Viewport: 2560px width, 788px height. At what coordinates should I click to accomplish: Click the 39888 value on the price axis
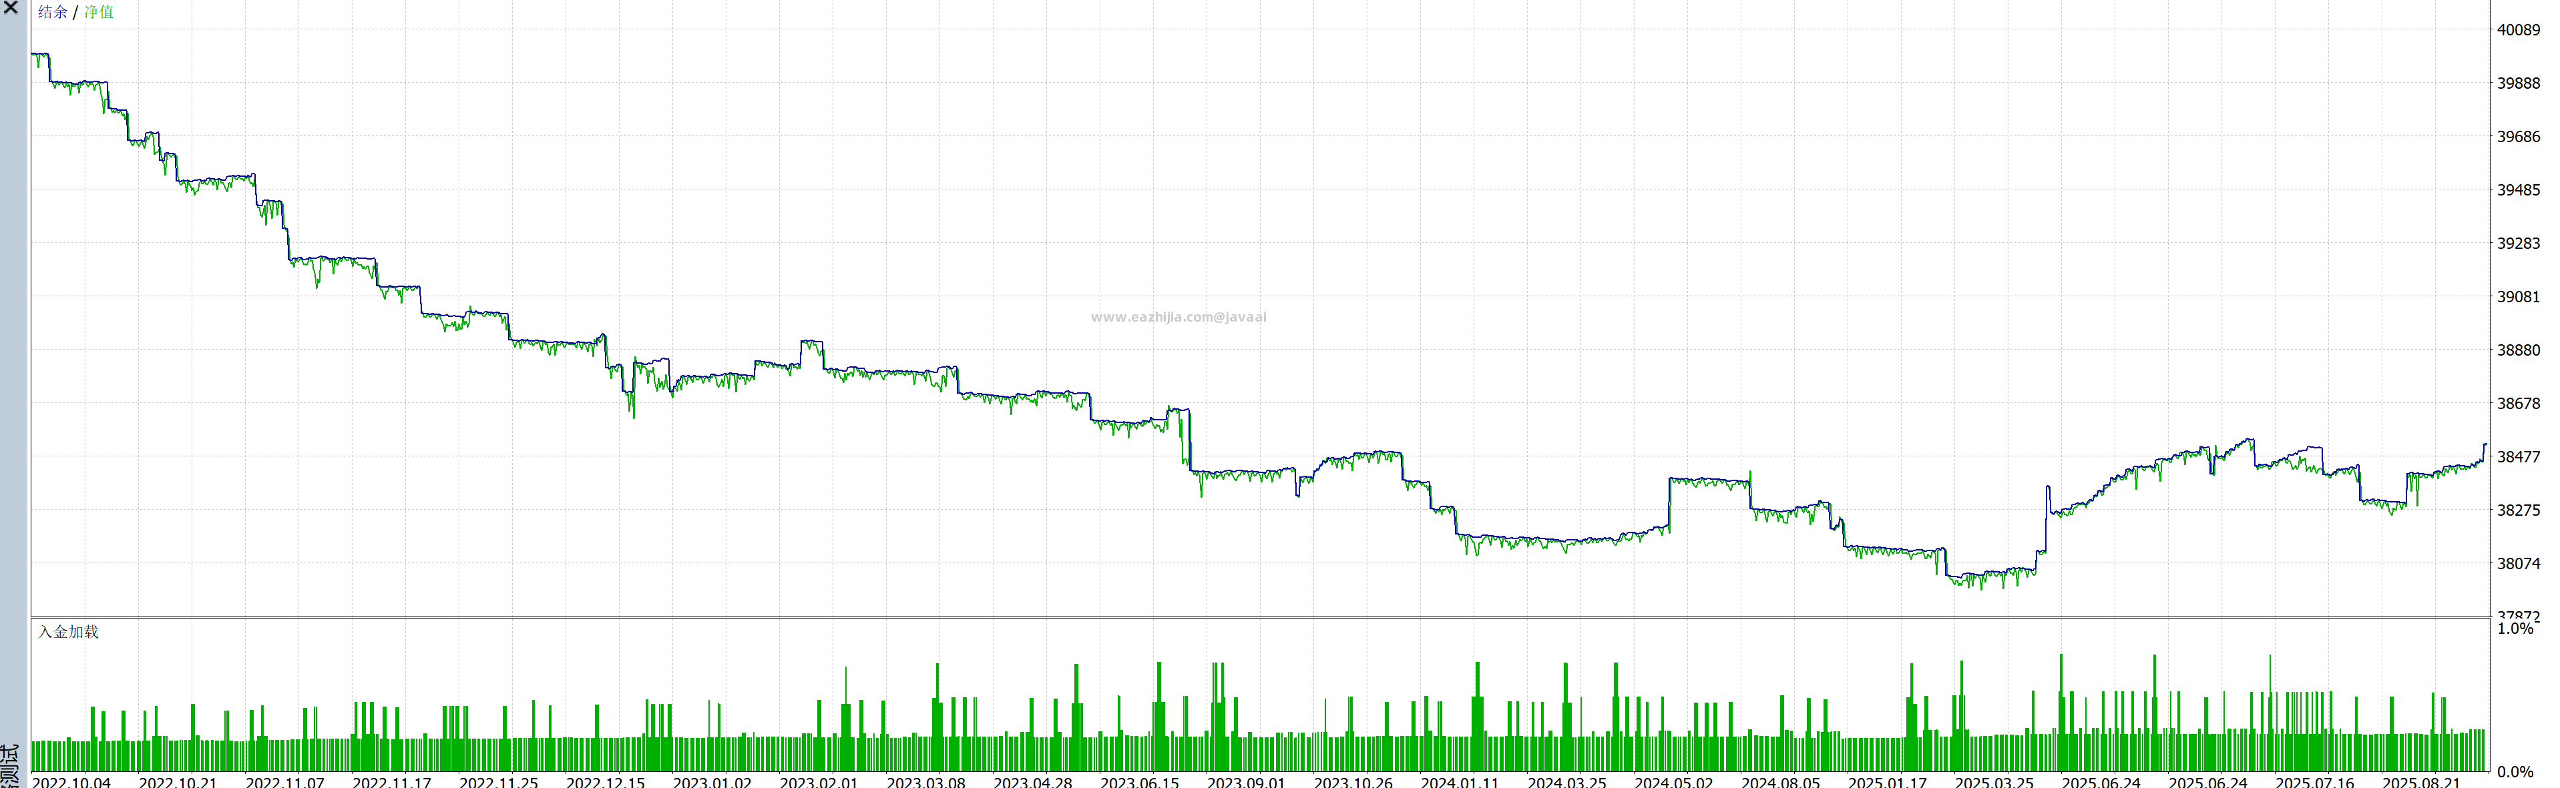click(x=2518, y=83)
